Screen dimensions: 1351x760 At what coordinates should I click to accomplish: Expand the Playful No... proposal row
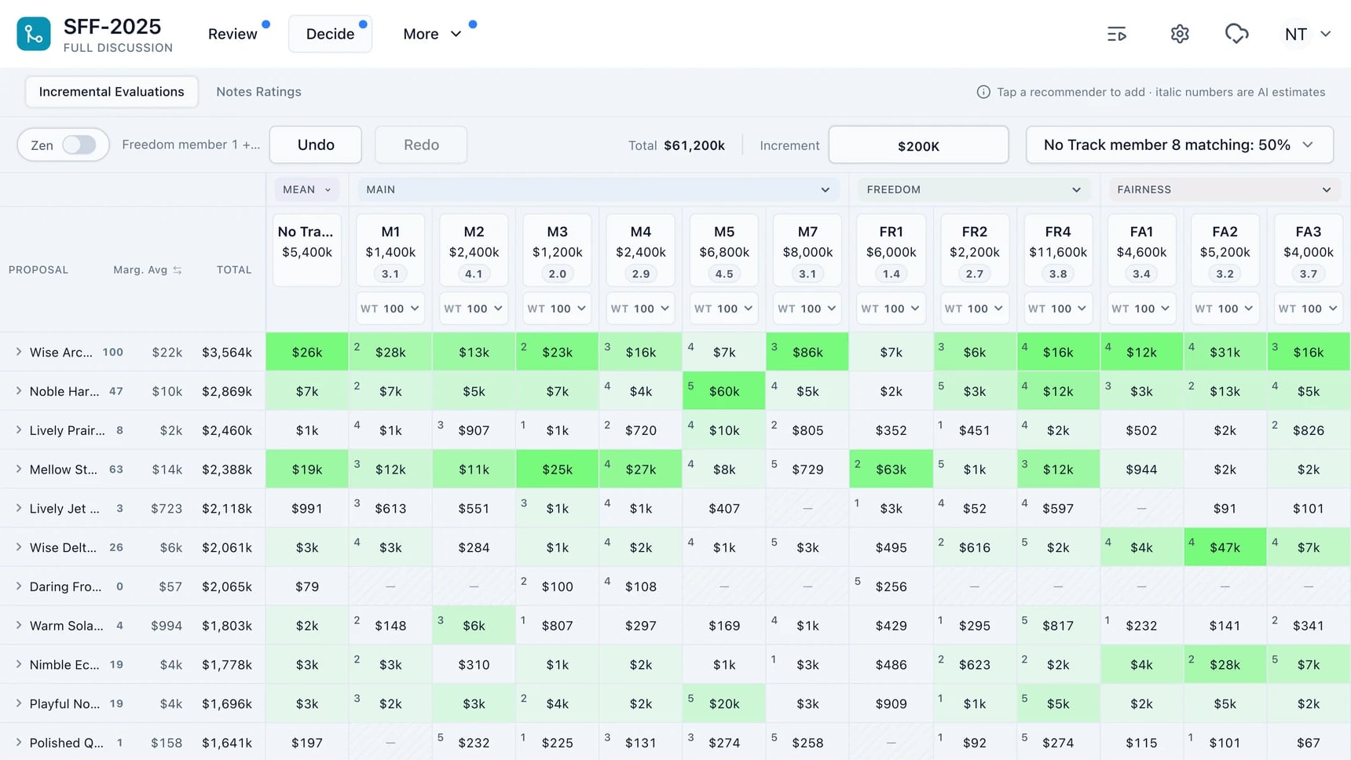(x=19, y=703)
